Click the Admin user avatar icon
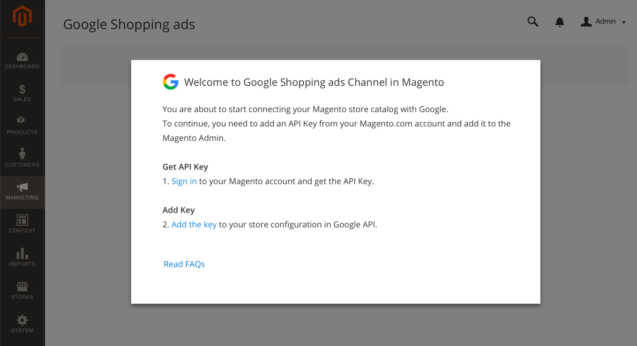 pyautogui.click(x=586, y=22)
